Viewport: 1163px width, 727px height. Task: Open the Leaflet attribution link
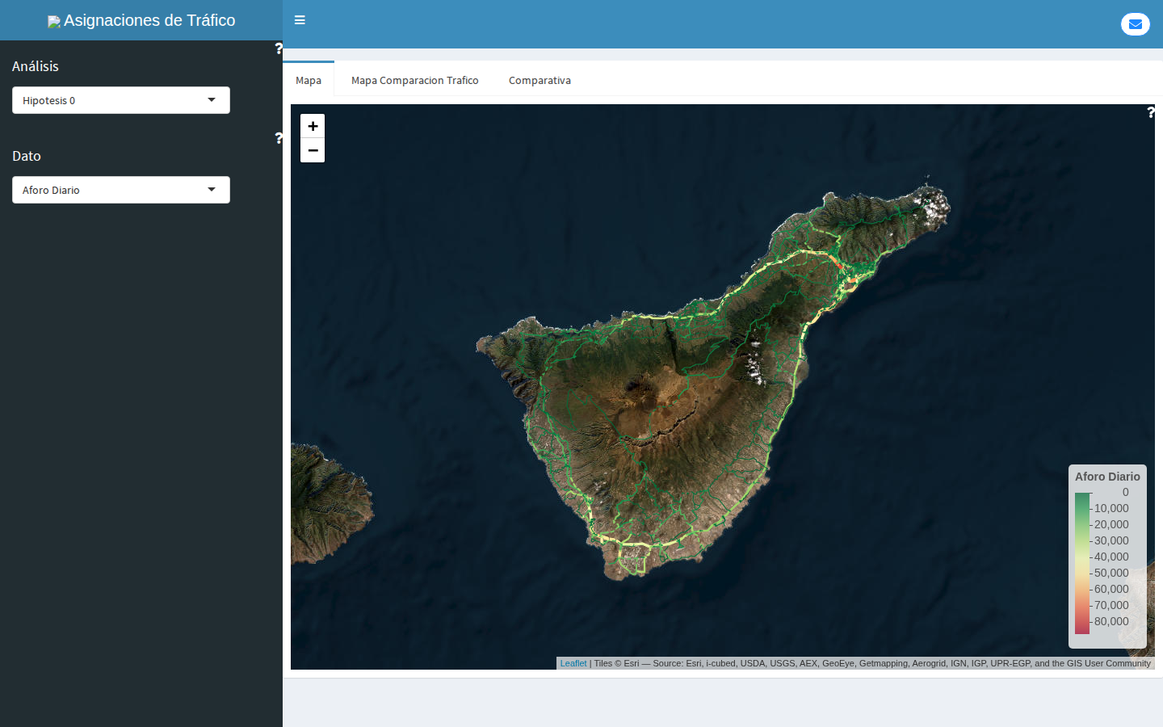tap(573, 663)
